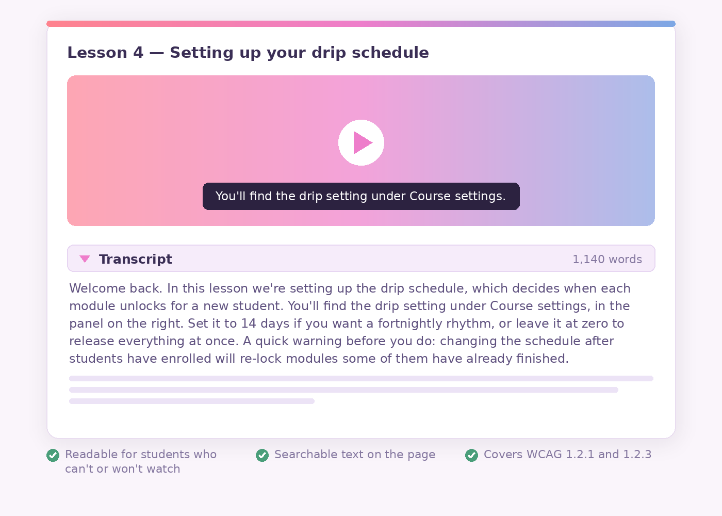Viewport: 722px width, 516px height.
Task: Click the Covers WCAG 1.2.1 and 1.2.3 label
Action: [x=567, y=455]
